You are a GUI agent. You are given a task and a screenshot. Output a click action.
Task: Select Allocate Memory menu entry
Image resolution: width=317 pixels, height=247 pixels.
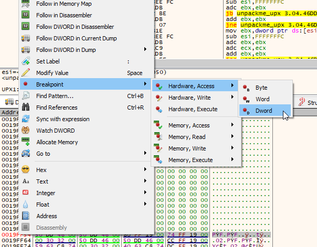[x=86, y=142]
